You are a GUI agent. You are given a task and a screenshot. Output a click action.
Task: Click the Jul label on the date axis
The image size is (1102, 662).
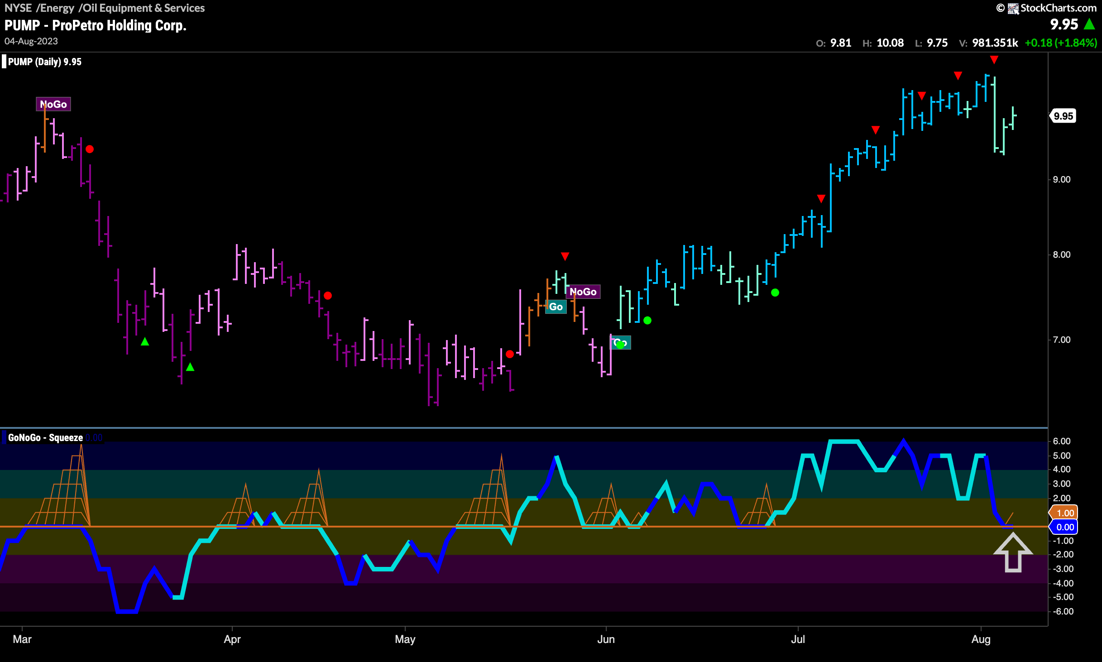[x=798, y=639]
